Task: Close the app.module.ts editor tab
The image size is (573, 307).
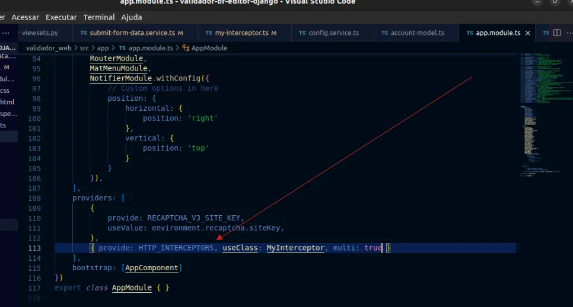Action: click(528, 33)
